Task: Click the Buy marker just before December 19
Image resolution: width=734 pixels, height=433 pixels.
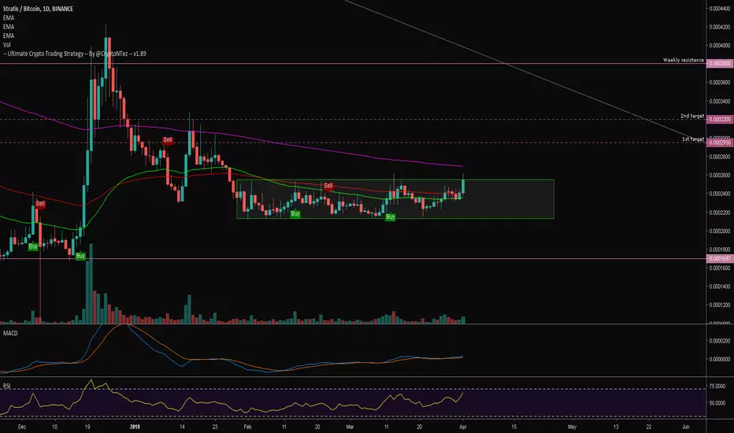Action: coord(80,256)
